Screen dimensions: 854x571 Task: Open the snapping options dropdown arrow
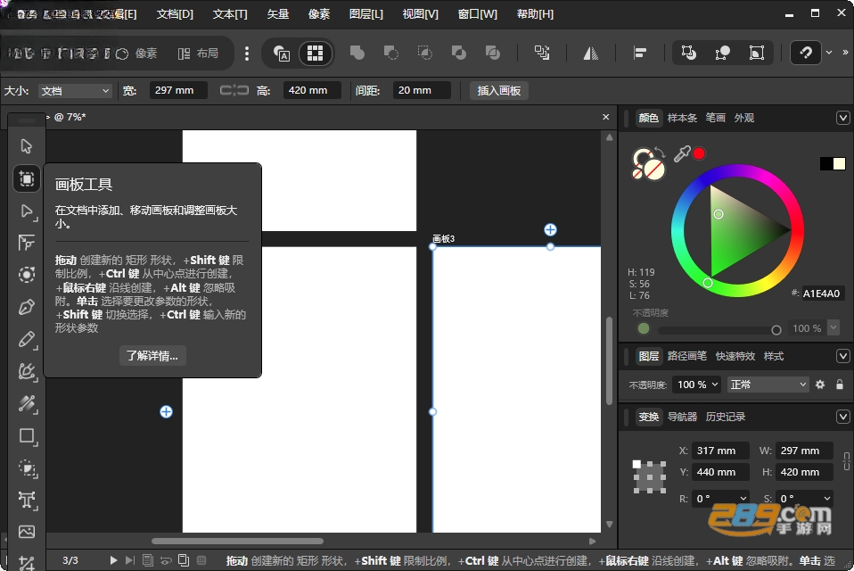(829, 53)
